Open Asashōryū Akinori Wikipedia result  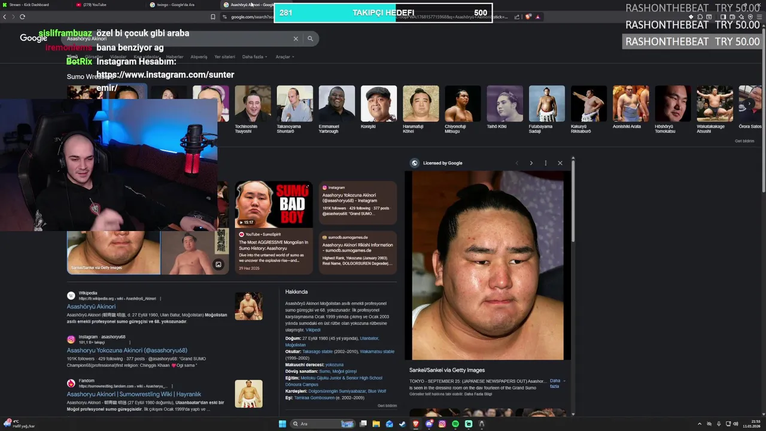point(91,306)
